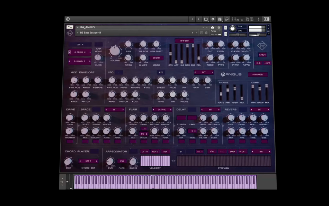Click the velocity bars display
Image resolution: width=329 pixels, height=206 pixels.
(x=155, y=161)
